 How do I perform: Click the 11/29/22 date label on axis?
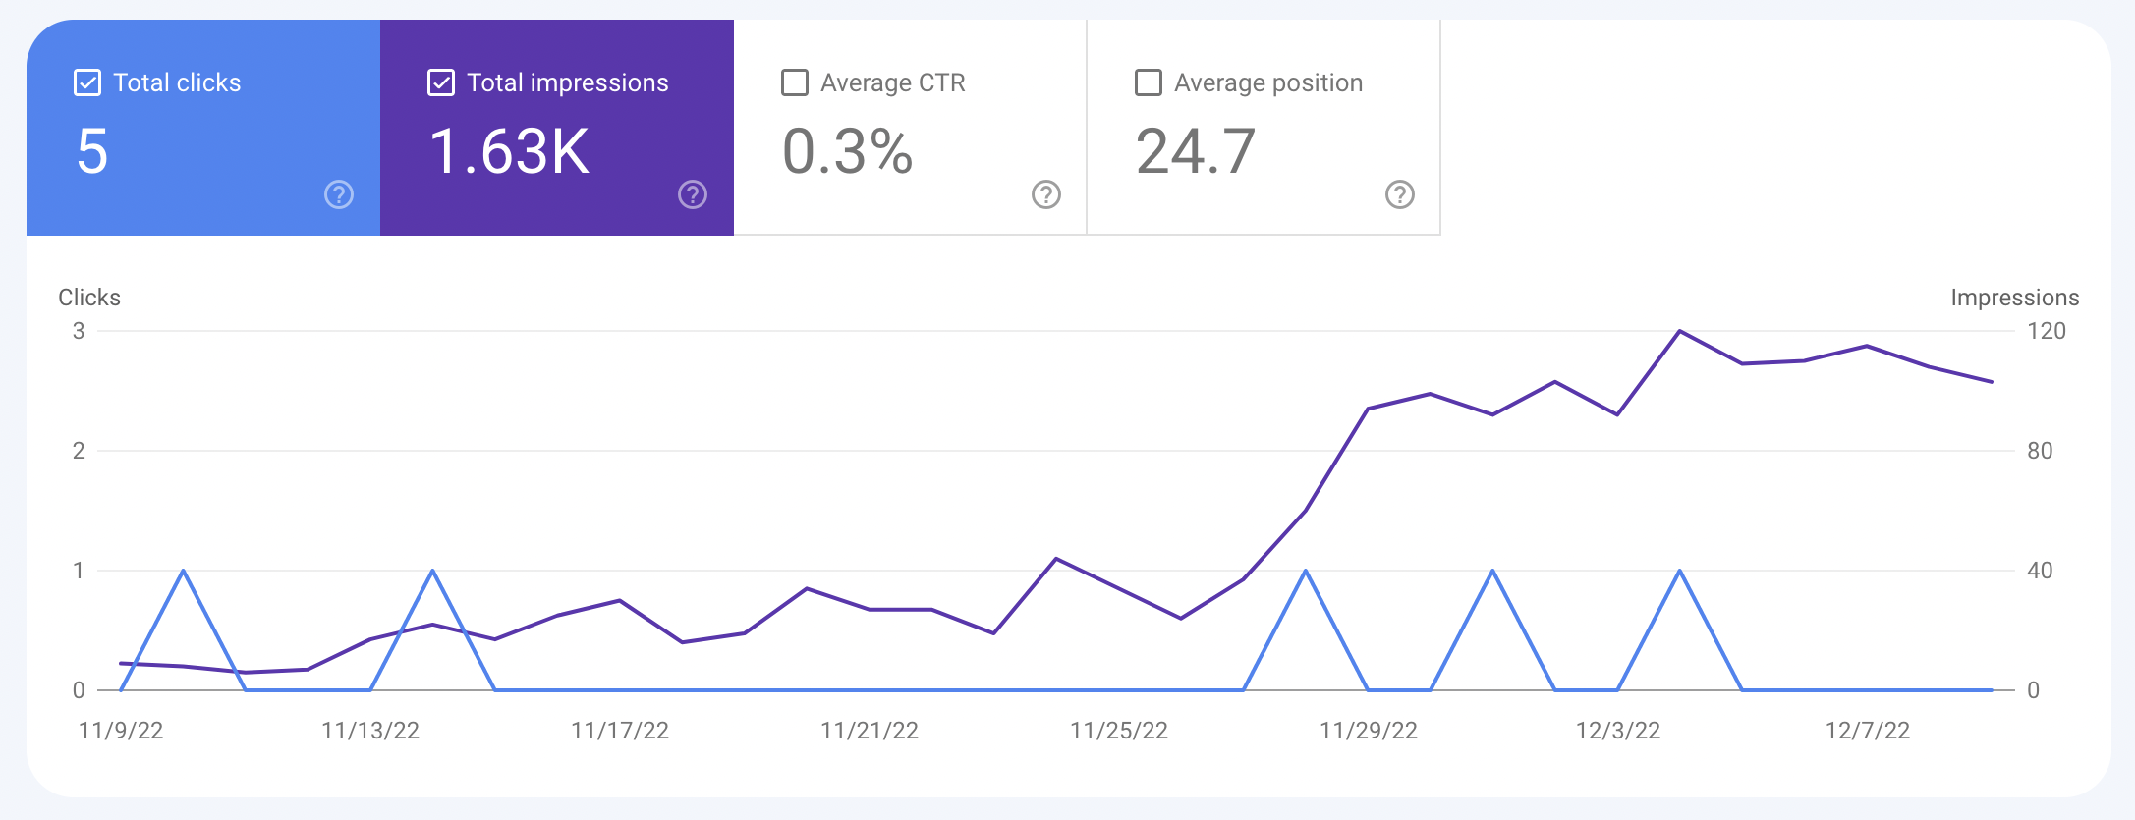(x=1369, y=731)
